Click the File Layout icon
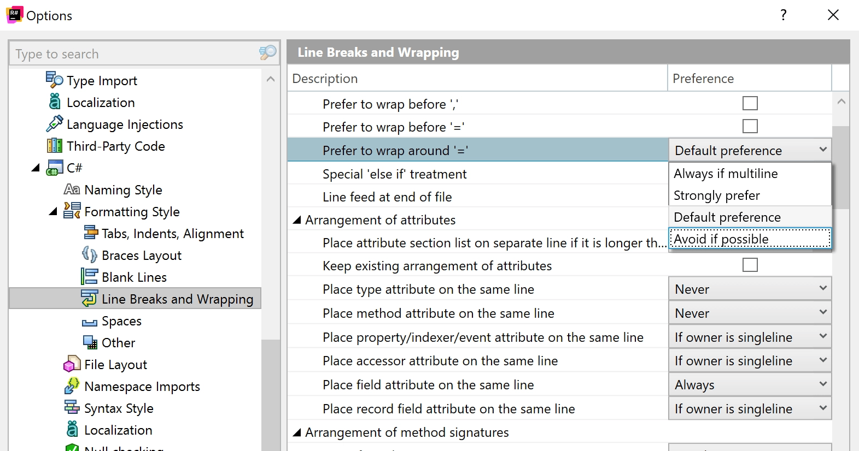The width and height of the screenshot is (859, 451). coord(72,364)
